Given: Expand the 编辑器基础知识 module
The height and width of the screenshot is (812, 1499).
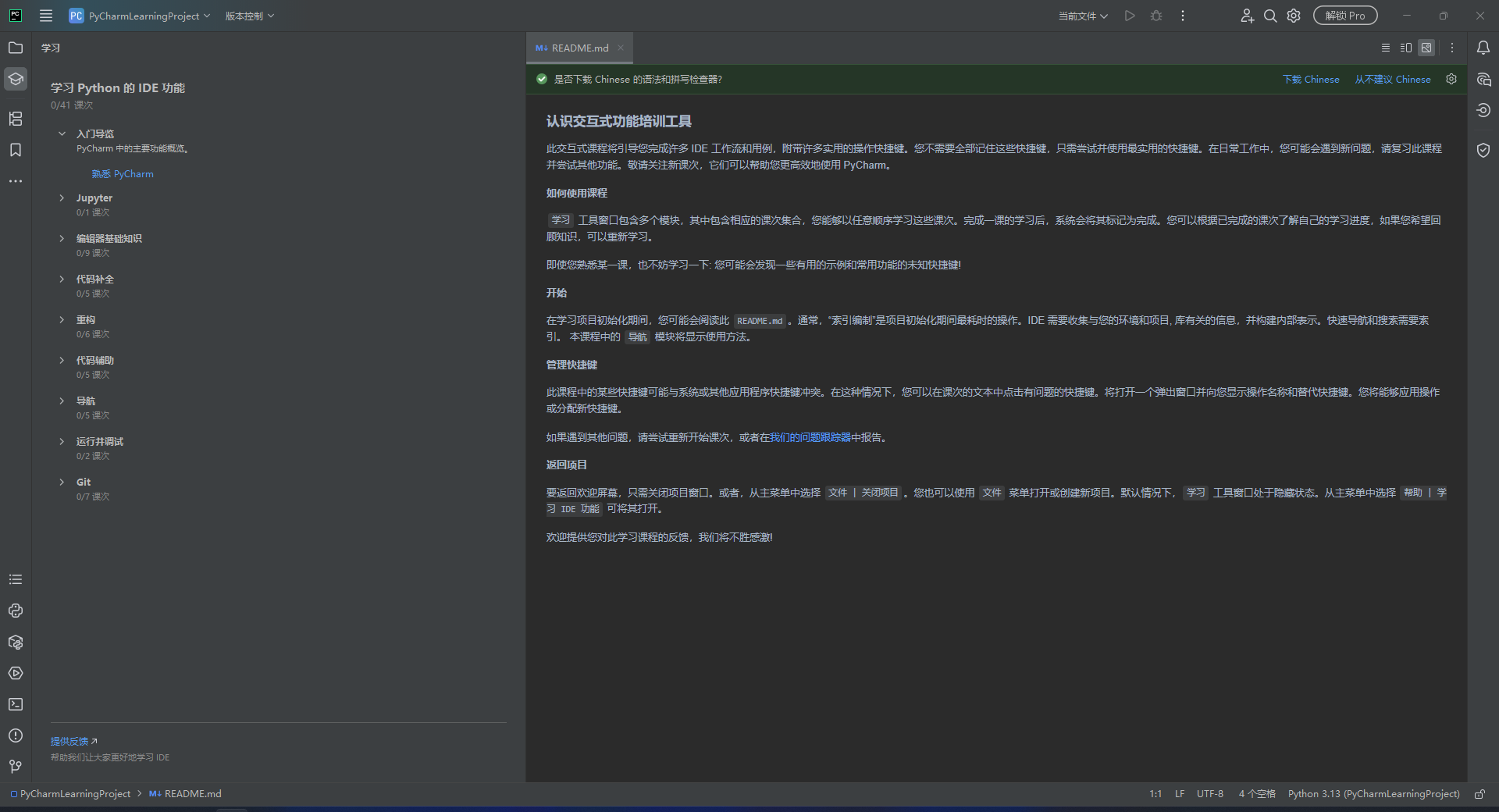Looking at the screenshot, I should [62, 238].
